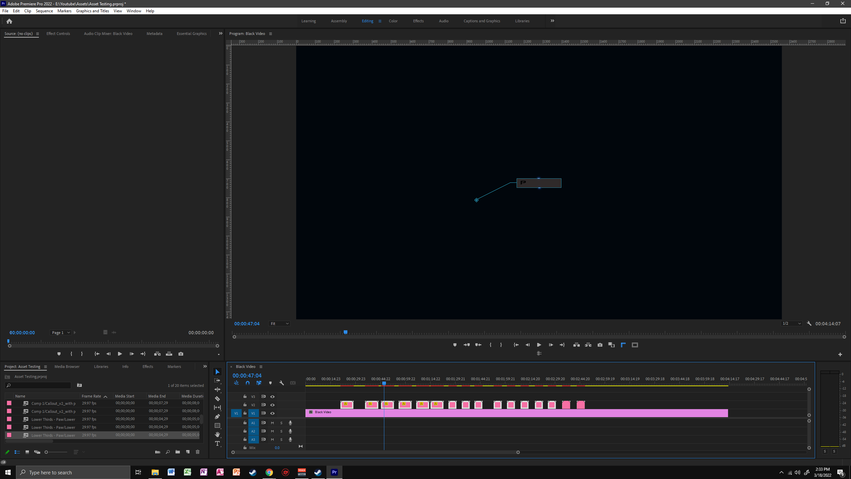Select the Track Select Forward tool

pos(217,380)
